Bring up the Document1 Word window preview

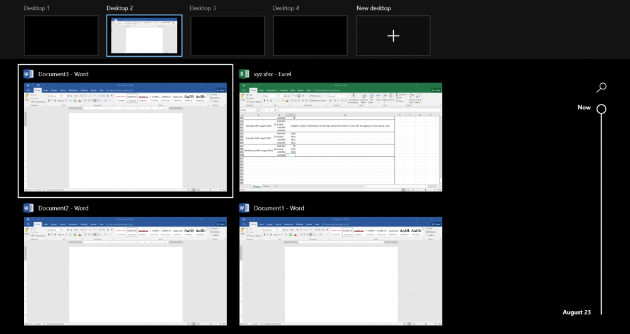pos(341,271)
